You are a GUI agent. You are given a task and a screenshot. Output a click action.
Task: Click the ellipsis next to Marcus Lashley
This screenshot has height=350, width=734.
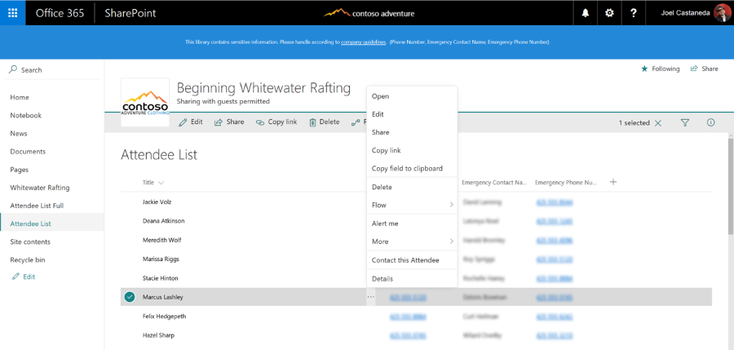(371, 297)
